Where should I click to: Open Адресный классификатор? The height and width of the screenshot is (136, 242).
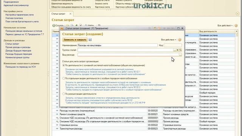[16, 5]
